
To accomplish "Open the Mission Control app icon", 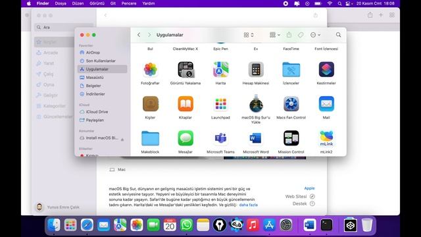I will pyautogui.click(x=291, y=138).
